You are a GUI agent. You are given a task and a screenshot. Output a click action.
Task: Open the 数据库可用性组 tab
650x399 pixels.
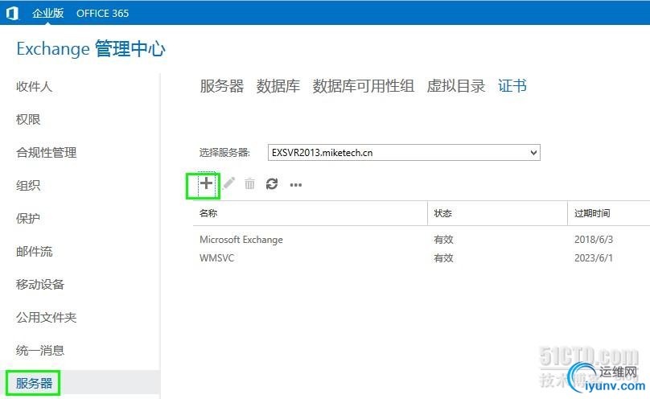click(364, 86)
